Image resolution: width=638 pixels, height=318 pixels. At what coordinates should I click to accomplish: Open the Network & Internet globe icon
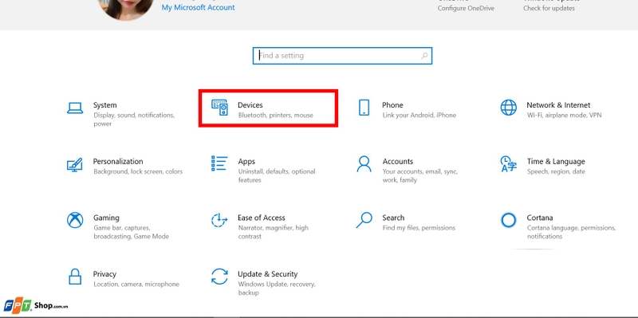pyautogui.click(x=509, y=108)
